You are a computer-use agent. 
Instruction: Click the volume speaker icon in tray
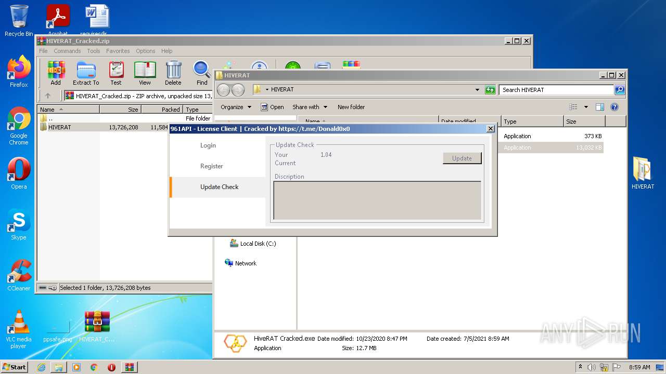pyautogui.click(x=591, y=367)
